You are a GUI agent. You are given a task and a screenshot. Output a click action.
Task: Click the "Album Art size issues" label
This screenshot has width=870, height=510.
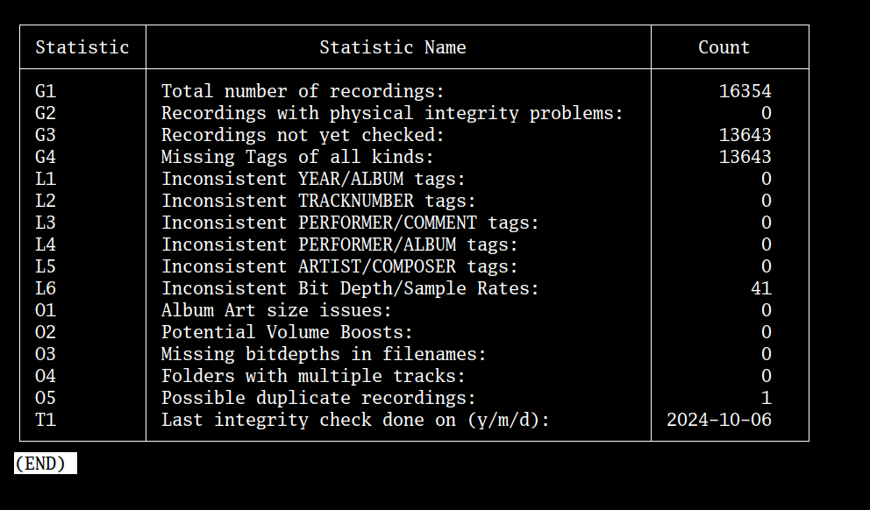pyautogui.click(x=276, y=310)
